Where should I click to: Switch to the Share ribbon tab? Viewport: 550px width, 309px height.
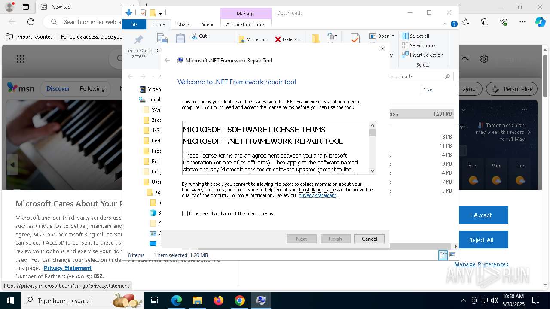tap(183, 24)
